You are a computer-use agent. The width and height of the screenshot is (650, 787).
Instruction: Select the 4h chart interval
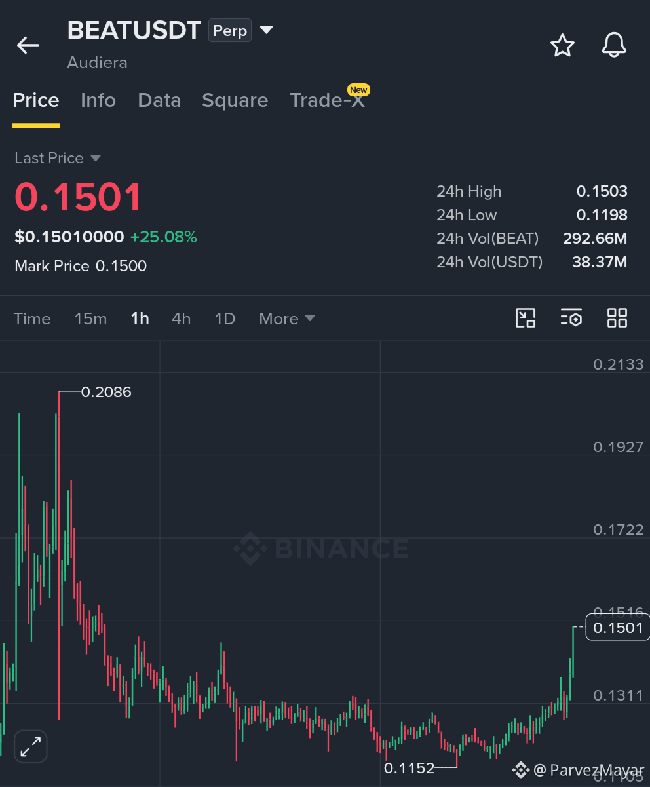(x=182, y=318)
